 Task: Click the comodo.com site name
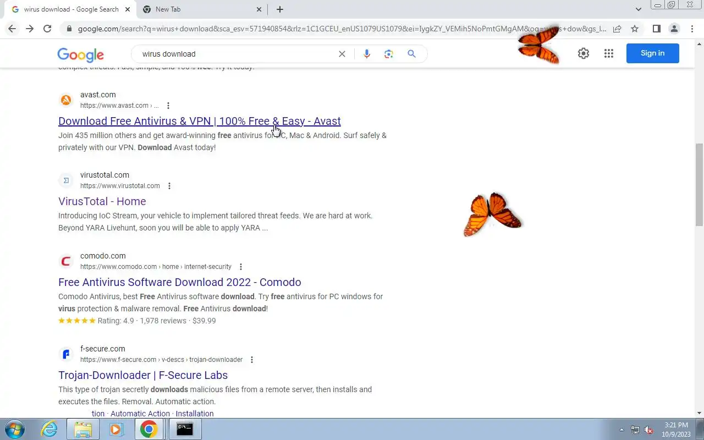[x=103, y=256]
